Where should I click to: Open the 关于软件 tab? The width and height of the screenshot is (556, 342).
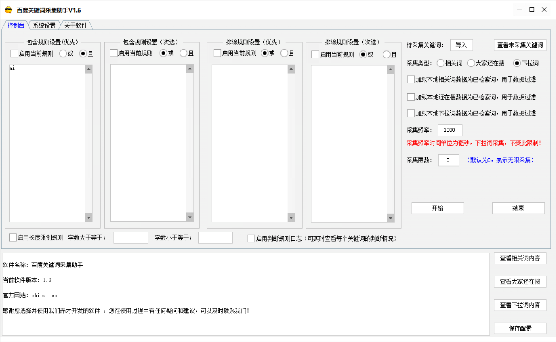[76, 25]
